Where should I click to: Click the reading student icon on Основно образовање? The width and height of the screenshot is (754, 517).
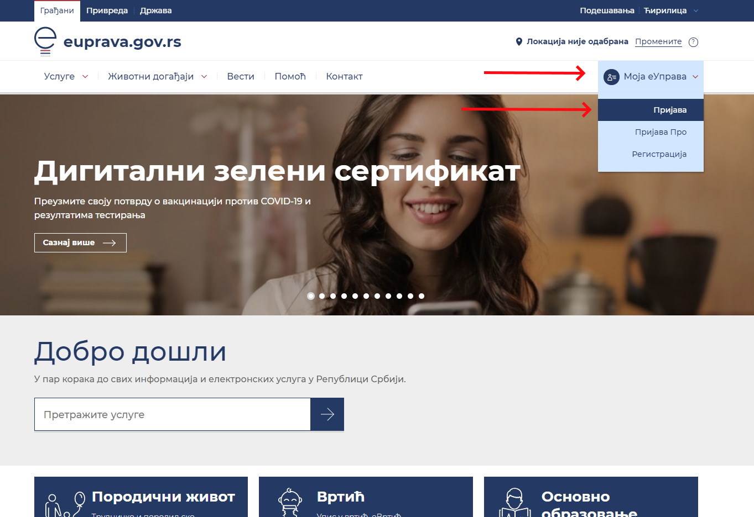514,501
